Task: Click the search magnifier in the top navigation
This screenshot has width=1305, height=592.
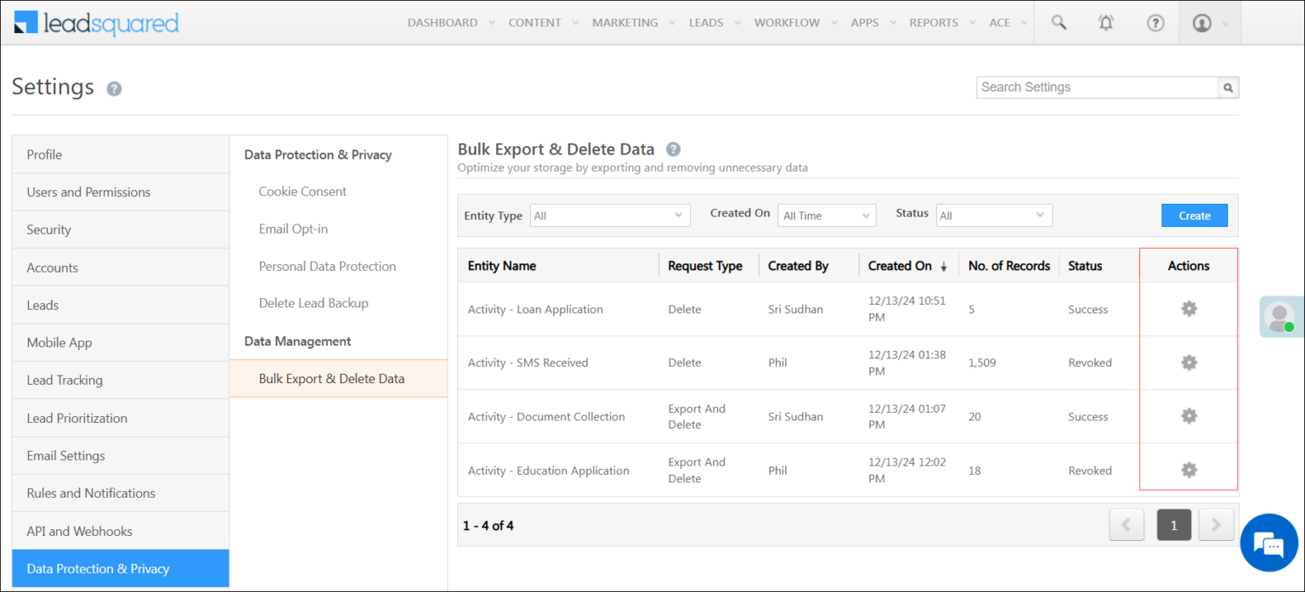Action: tap(1058, 22)
